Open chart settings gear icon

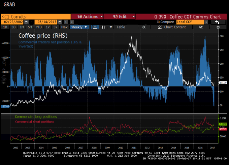tap(218, 27)
